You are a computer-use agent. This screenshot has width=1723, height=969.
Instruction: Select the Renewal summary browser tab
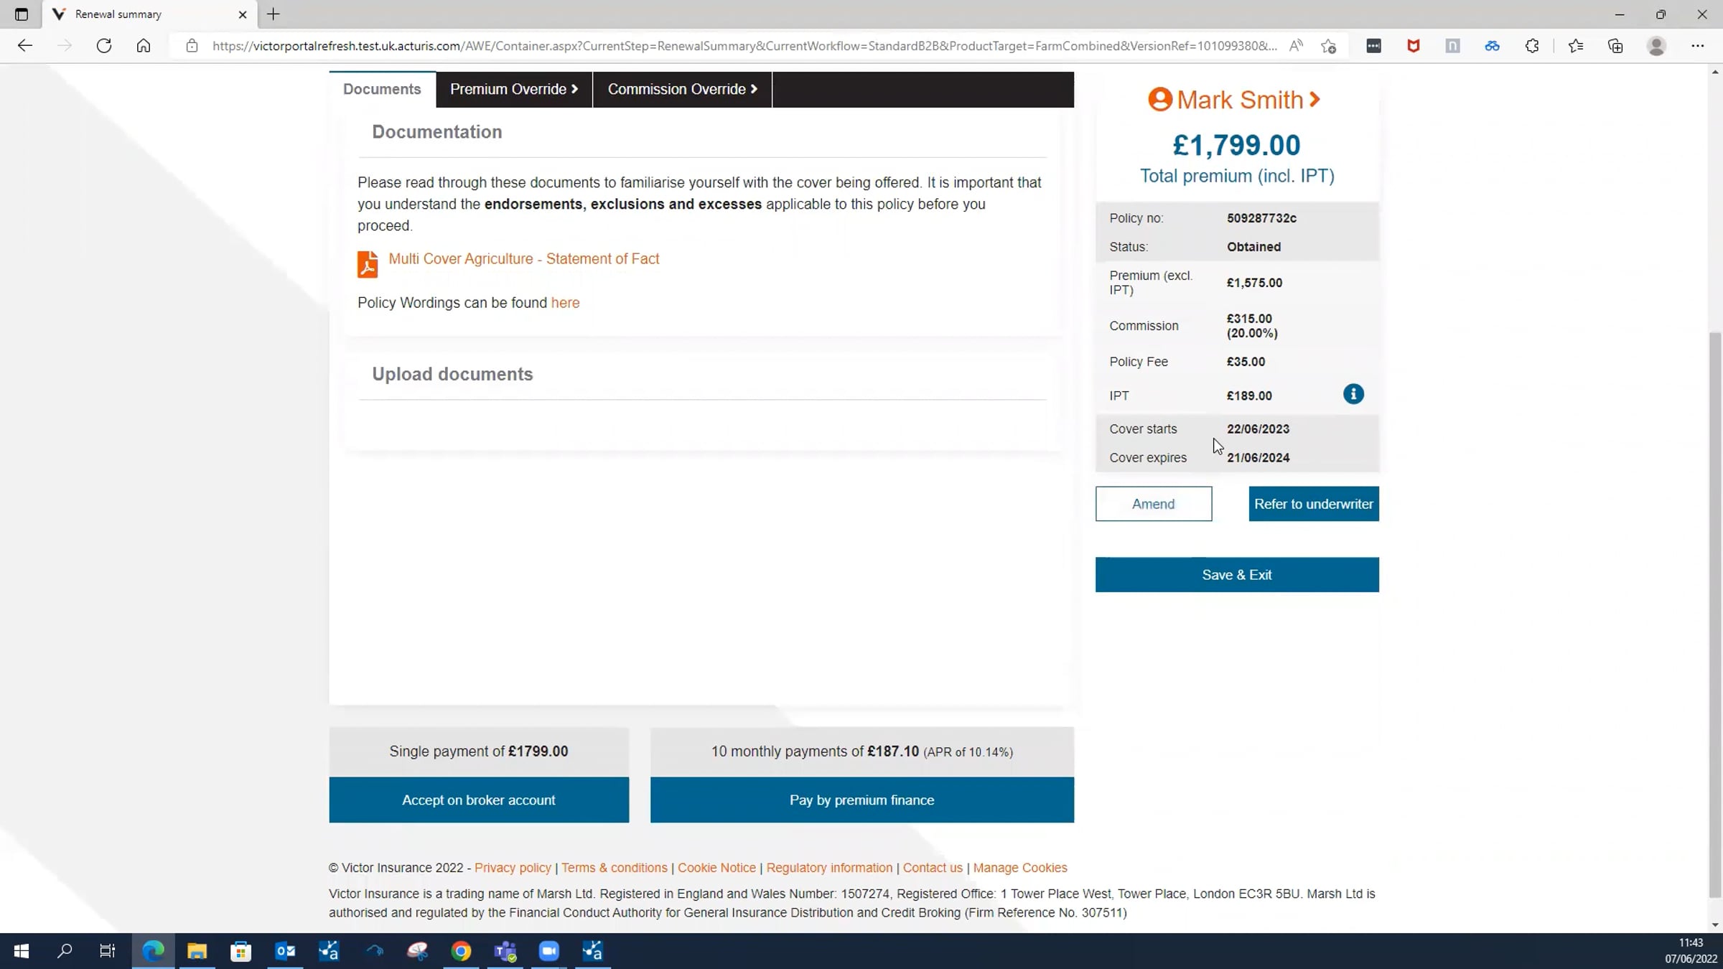tap(144, 14)
